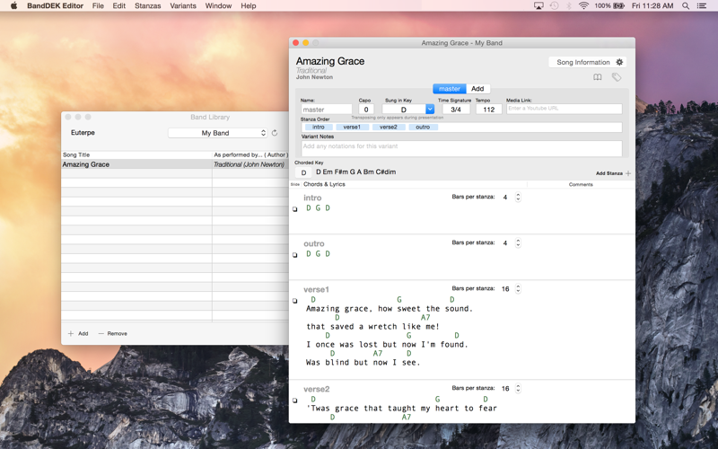The image size is (718, 449).
Task: Open the Edit menu
Action: point(119,5)
